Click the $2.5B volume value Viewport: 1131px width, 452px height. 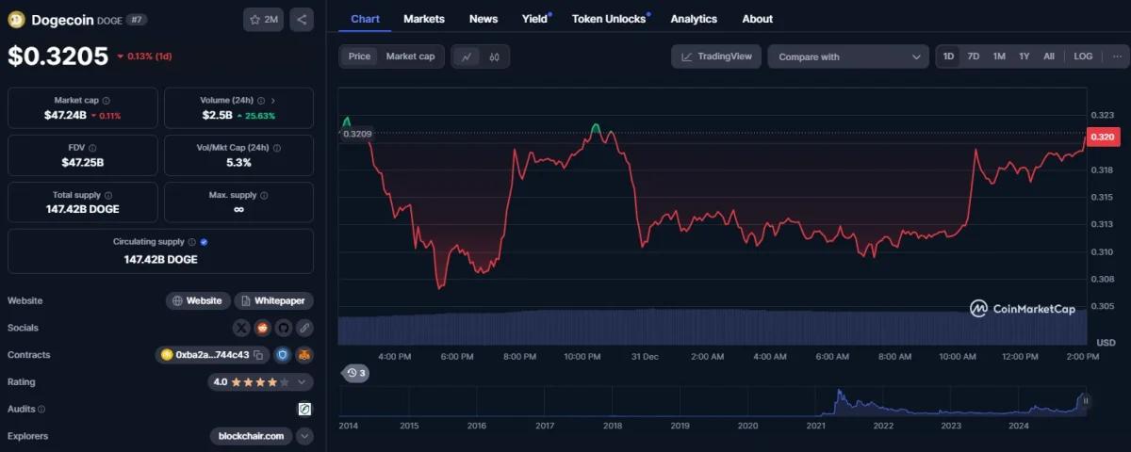[x=217, y=115]
